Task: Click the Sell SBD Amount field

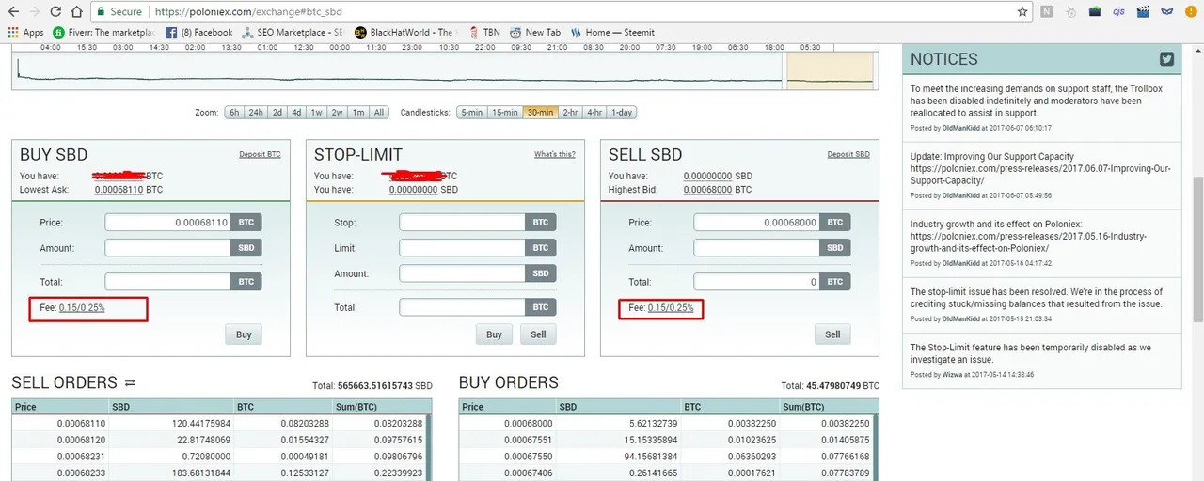Action: [756, 248]
